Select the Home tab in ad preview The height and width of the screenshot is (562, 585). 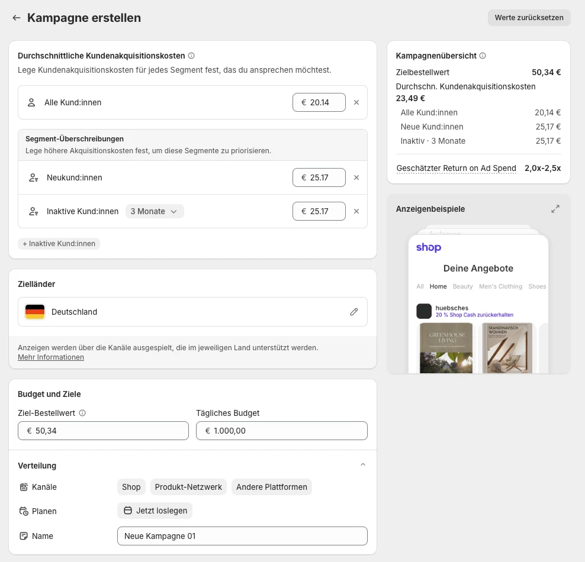[438, 286]
